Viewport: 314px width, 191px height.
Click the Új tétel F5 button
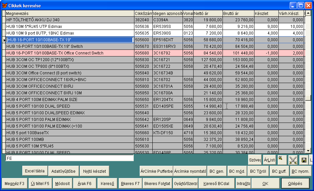tap(40, 183)
